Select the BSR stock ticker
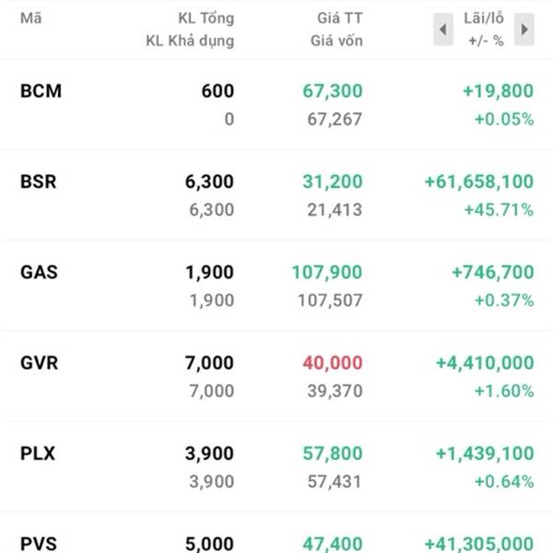Viewport: 553px width, 553px height. 38,182
